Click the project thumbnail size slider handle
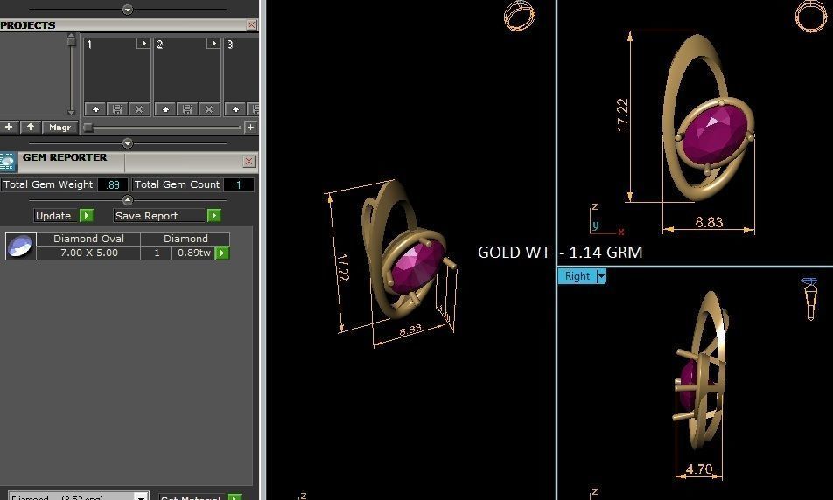The width and height of the screenshot is (833, 500). [x=88, y=128]
